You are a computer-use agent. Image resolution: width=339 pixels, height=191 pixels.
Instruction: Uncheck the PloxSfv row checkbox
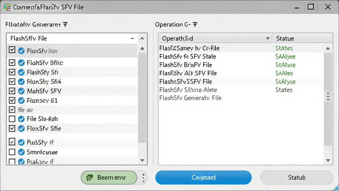[12, 50]
